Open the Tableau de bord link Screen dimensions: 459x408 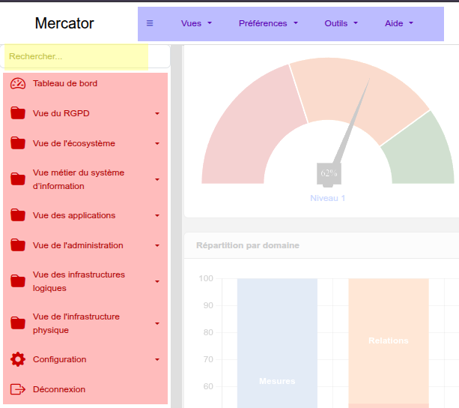[x=65, y=83]
